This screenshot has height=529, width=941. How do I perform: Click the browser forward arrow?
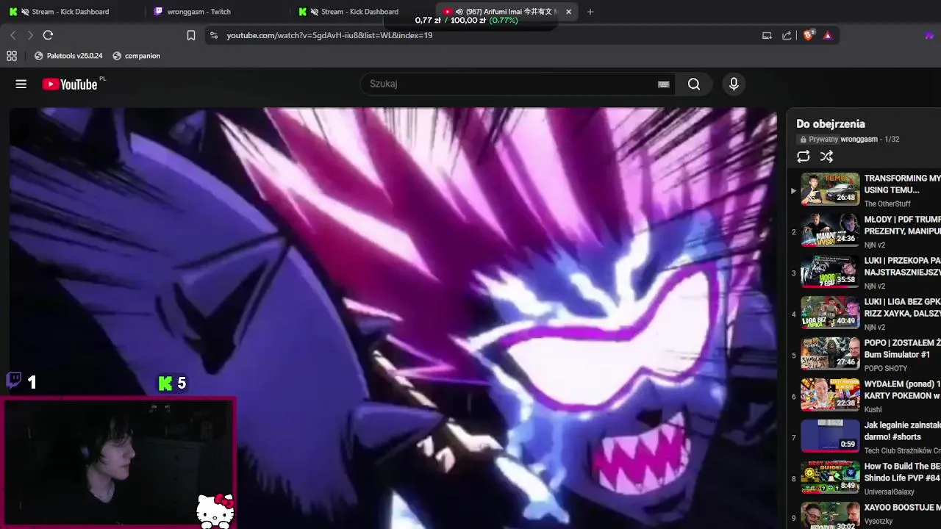pyautogui.click(x=30, y=35)
